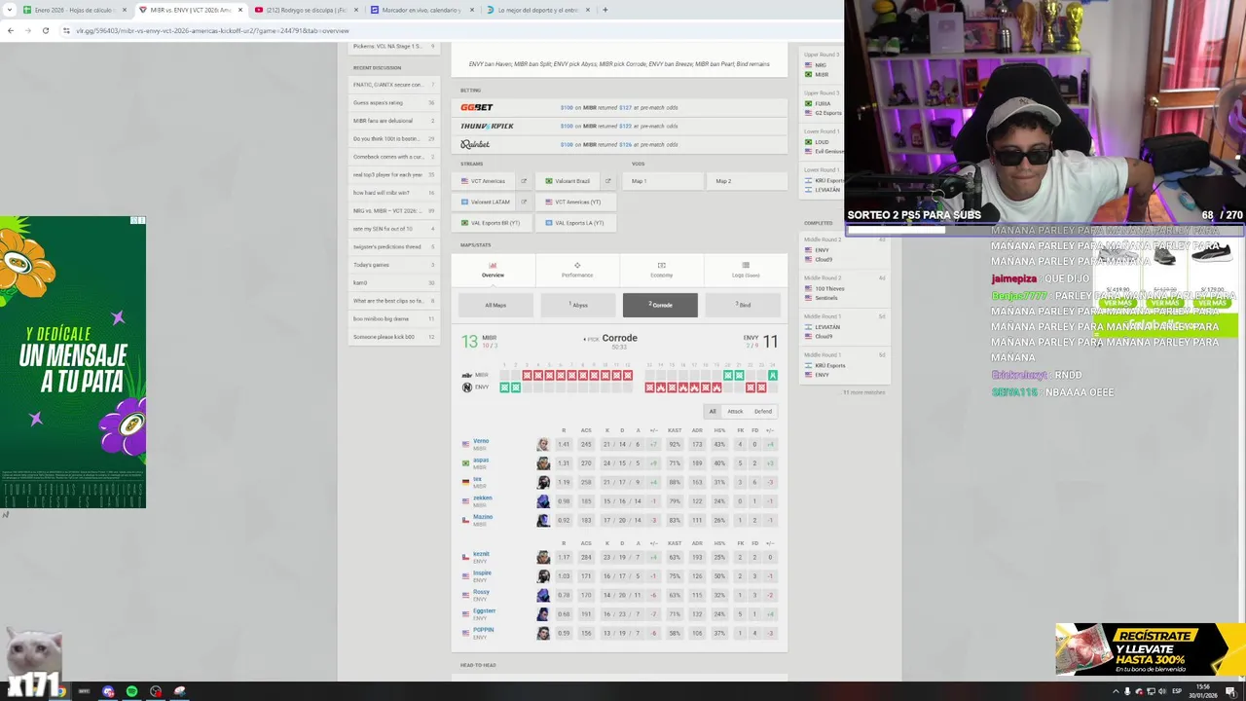Image resolution: width=1246 pixels, height=701 pixels.
Task: Click the Logs list icon
Action: pos(746,265)
